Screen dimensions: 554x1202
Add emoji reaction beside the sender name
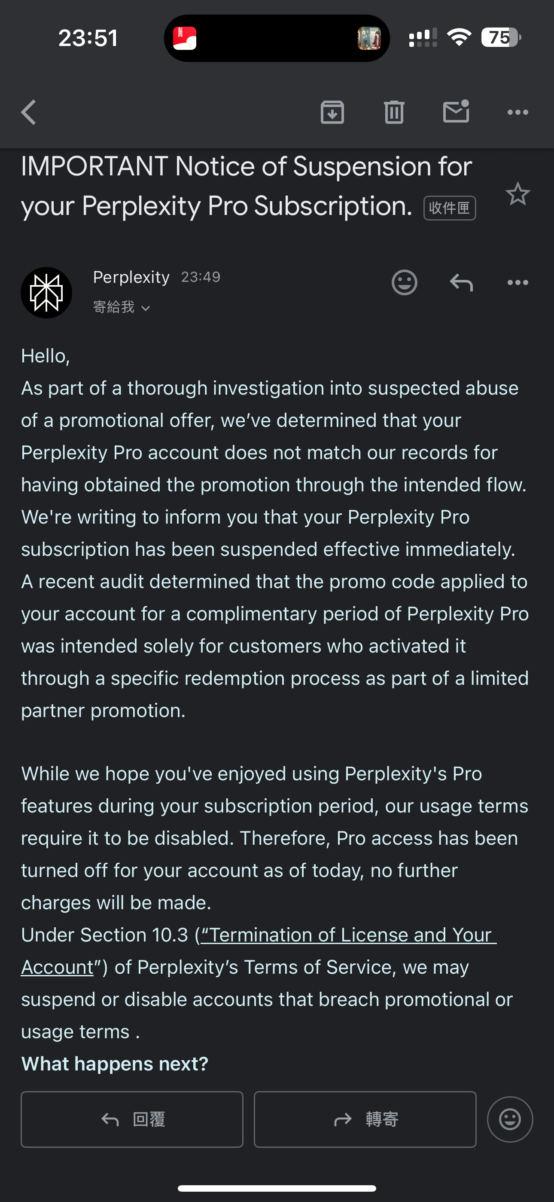(404, 282)
